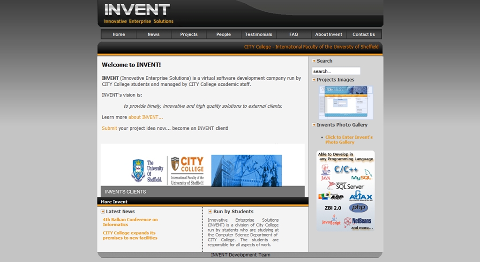Click the University of Sheffield crest logo
Viewport: 480px width, 262px height.
138,171
